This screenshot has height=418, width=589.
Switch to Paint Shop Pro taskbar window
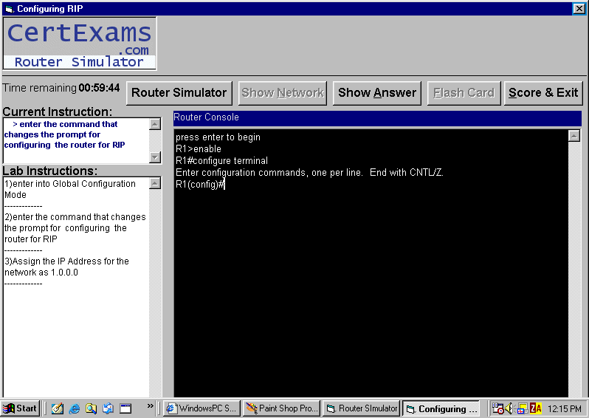pos(281,408)
